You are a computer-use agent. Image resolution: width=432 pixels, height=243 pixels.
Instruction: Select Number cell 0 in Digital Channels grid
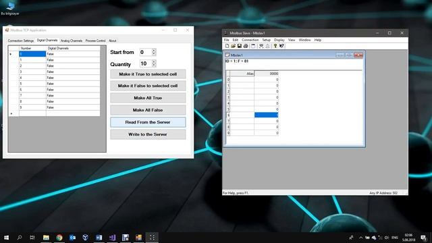(x=32, y=54)
